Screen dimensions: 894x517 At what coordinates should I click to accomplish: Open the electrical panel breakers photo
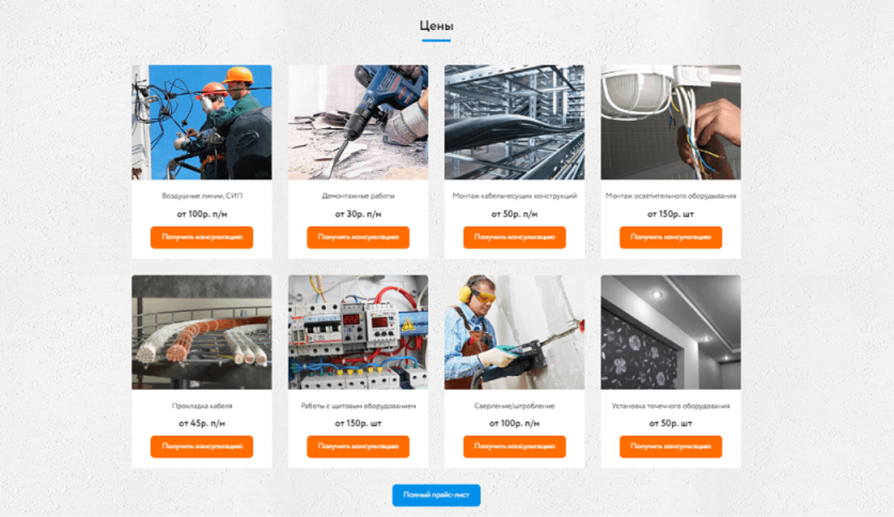[x=358, y=332]
